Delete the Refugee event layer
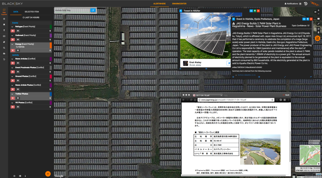This screenshot has height=178, width=322. coord(13,31)
